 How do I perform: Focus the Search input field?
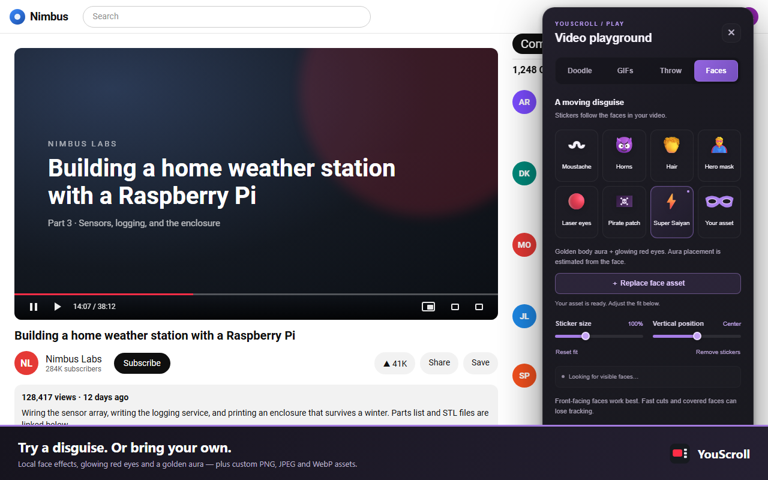coord(227,17)
